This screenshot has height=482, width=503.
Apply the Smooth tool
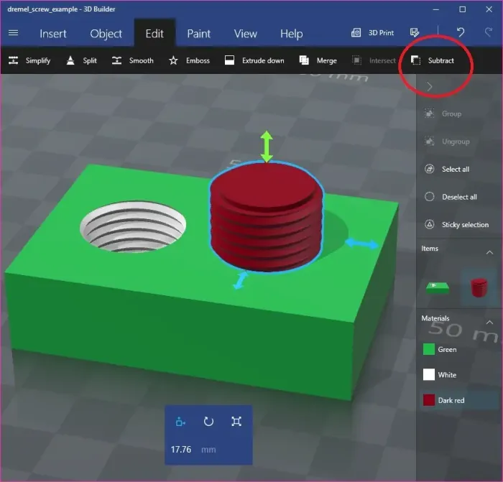(x=132, y=60)
